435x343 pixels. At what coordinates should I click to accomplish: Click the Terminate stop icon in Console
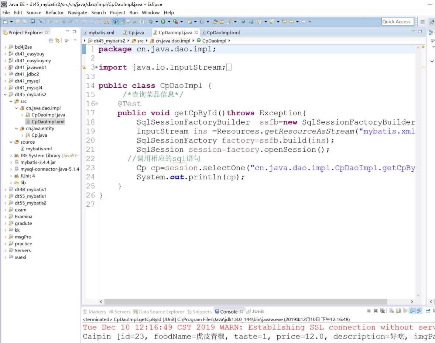[x=369, y=311]
